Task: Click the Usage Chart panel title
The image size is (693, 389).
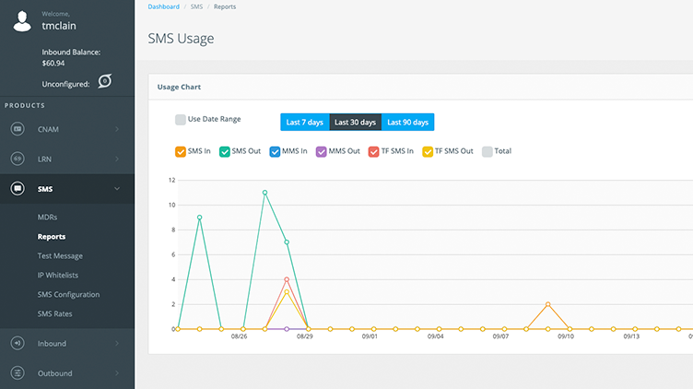Action: (179, 87)
